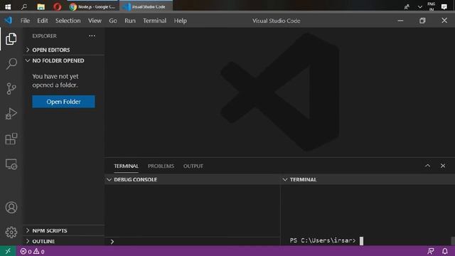
Task: Open the Run and Debug view icon
Action: (11, 114)
